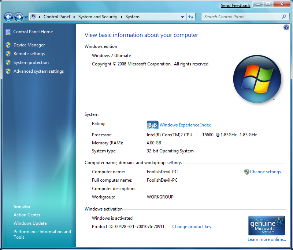The width and height of the screenshot is (293, 250).
Task: Open Remote settings
Action: 29,54
